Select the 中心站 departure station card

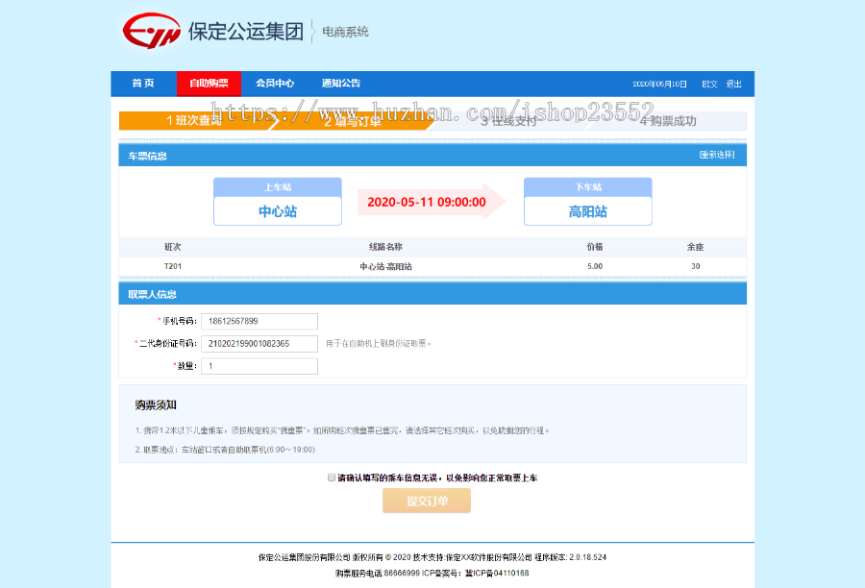tap(277, 209)
